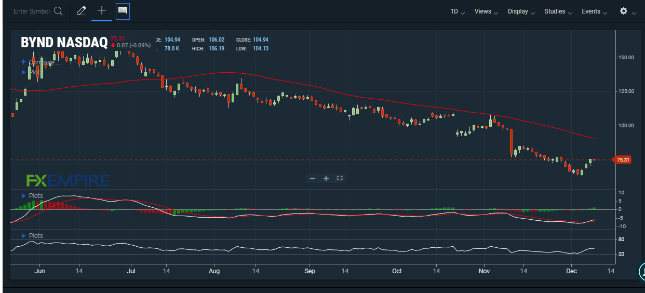645x293 pixels.
Task: Expand Plots in the main price chart
Action: (x=31, y=72)
